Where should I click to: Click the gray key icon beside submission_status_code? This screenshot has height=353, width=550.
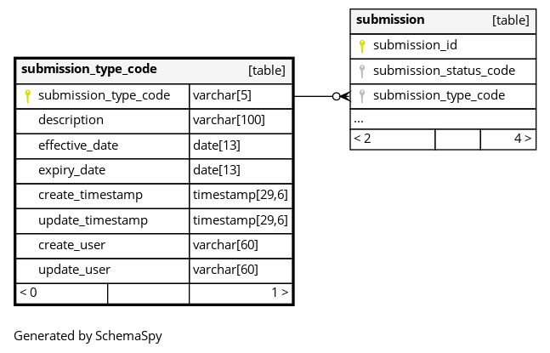361,71
